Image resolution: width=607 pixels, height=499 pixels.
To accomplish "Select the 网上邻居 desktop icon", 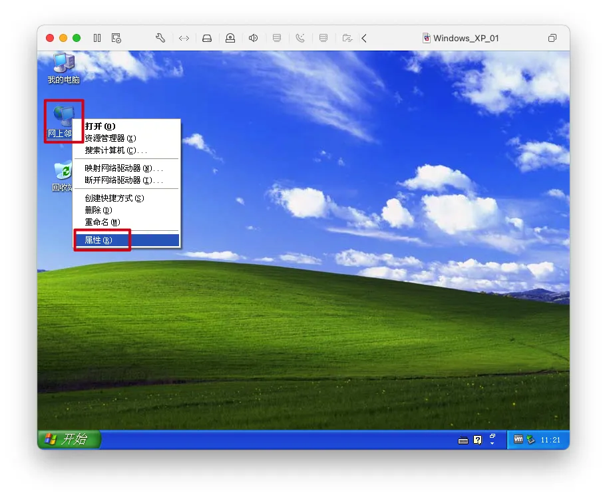I will 60,122.
